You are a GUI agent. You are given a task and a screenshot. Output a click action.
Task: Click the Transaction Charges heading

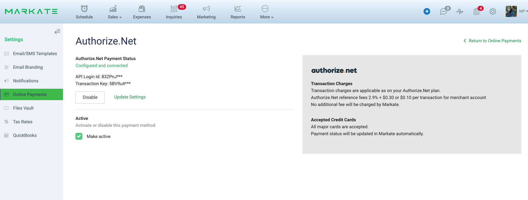(332, 84)
